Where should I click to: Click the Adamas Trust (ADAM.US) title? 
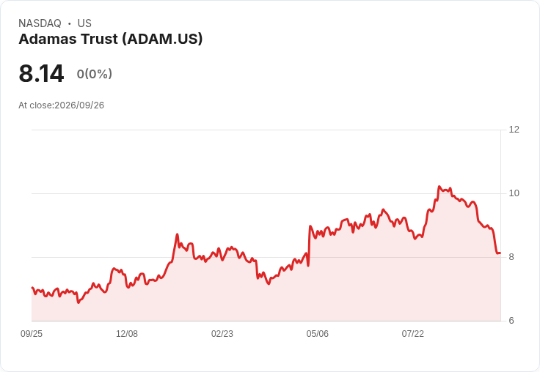[x=111, y=40]
